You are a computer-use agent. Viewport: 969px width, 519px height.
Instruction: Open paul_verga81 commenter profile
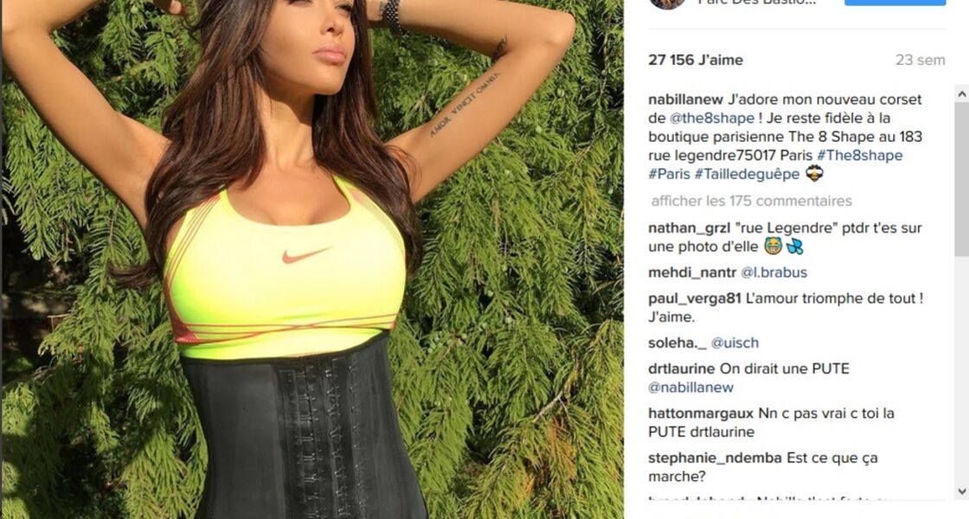(695, 298)
